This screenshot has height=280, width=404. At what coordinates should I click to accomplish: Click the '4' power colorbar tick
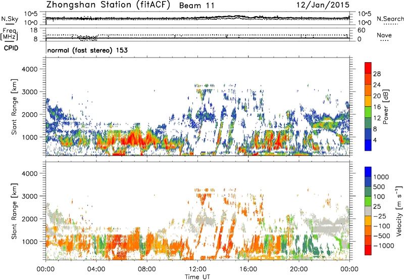(x=375, y=140)
